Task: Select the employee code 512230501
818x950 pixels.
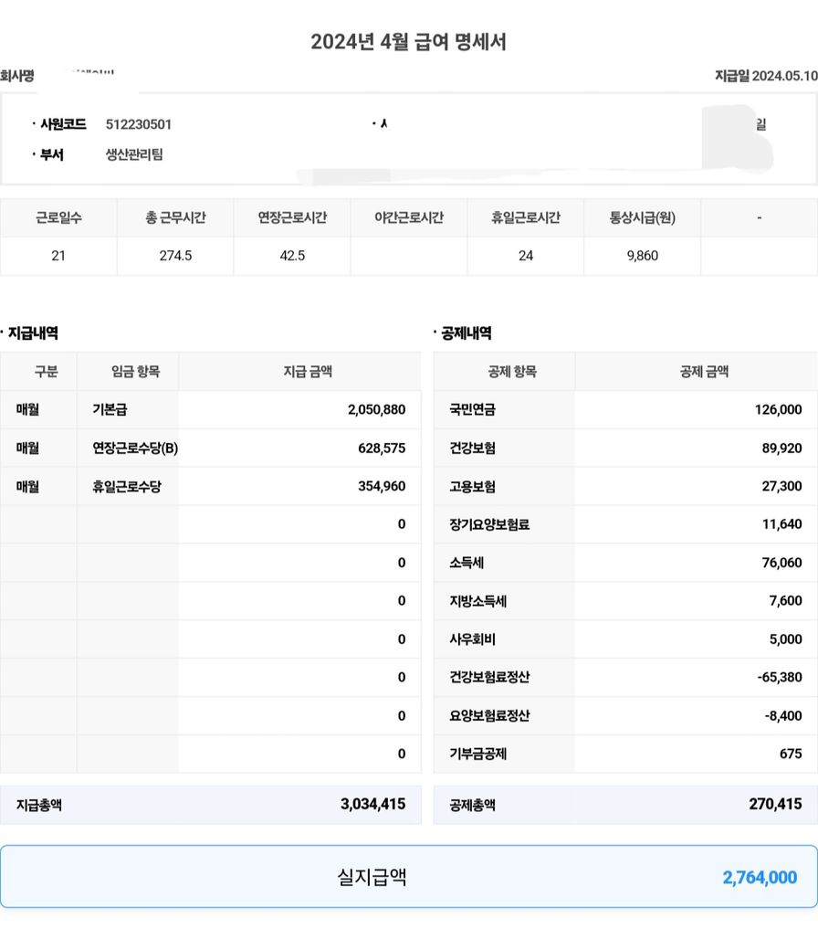Action: tap(138, 124)
